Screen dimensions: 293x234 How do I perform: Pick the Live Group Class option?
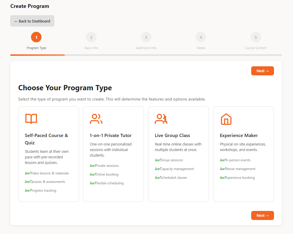coord(172,136)
